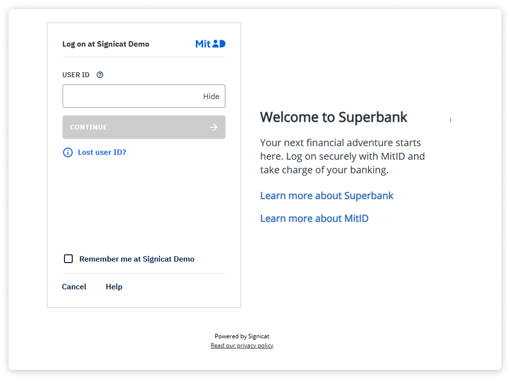Click Hide in the user ID field

(x=211, y=96)
